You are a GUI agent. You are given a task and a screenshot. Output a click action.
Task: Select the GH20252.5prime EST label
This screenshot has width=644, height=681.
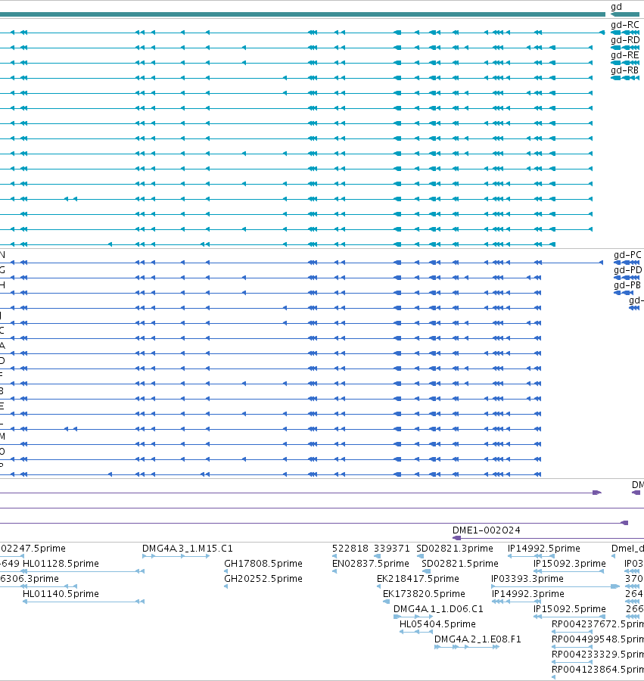(x=263, y=579)
